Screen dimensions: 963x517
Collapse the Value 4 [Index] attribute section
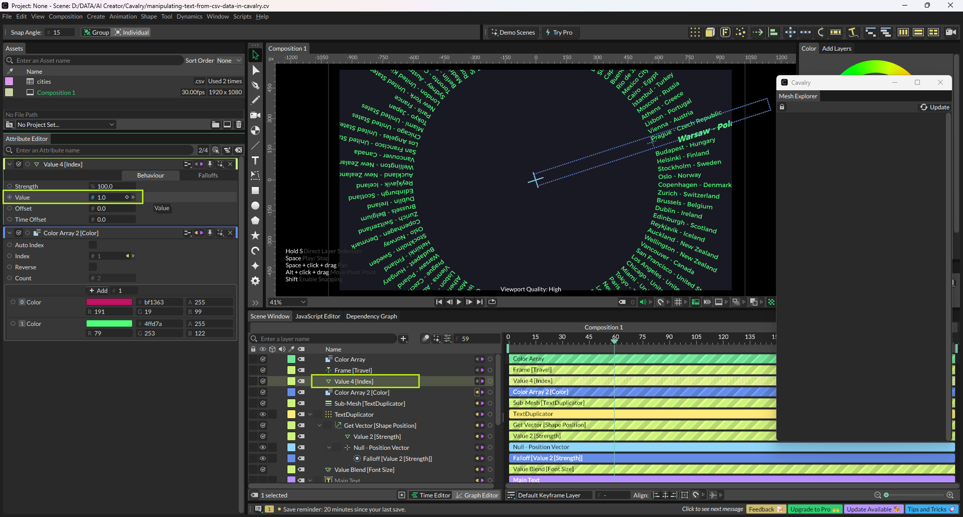coord(10,164)
